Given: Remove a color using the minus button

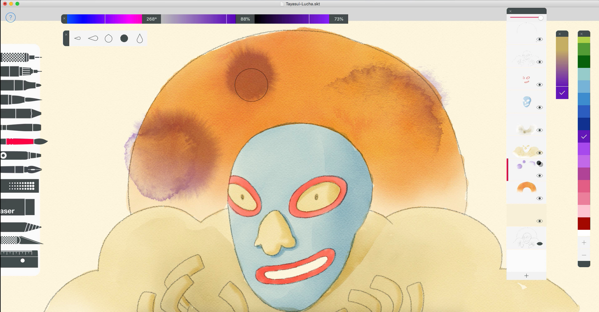Looking at the screenshot, I should [x=584, y=255].
